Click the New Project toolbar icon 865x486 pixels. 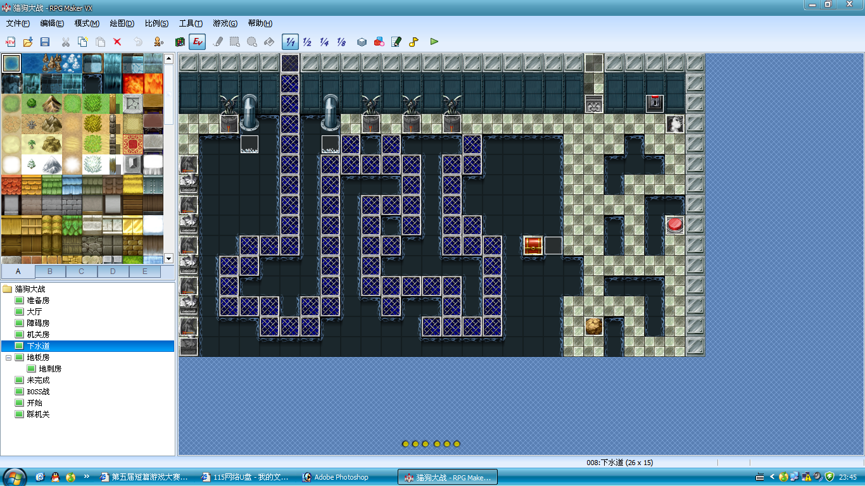click(11, 42)
